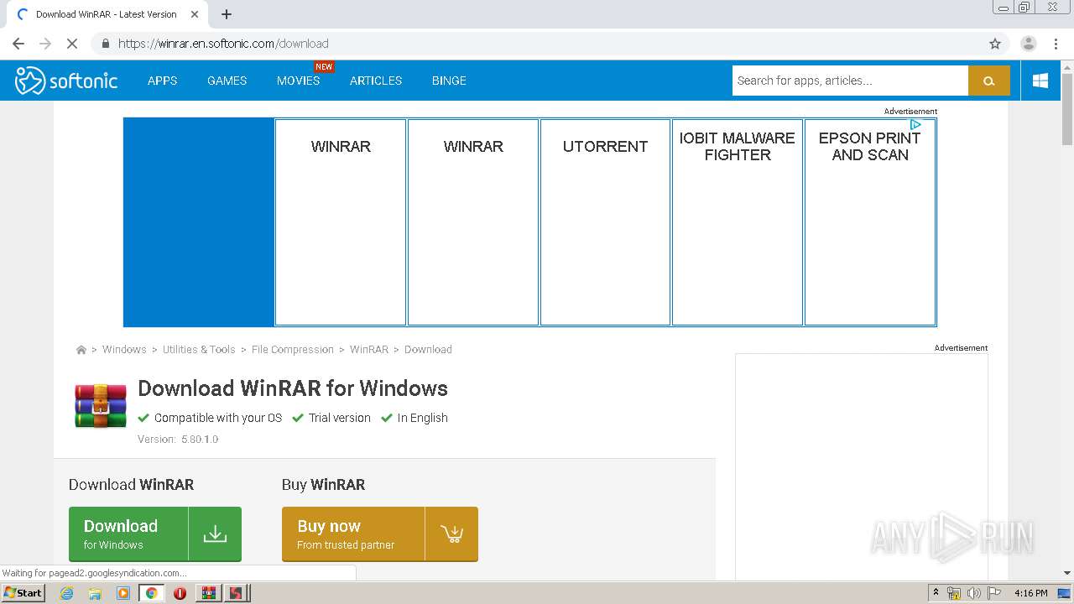Go back using browser back arrow
The image size is (1074, 604).
(x=18, y=44)
